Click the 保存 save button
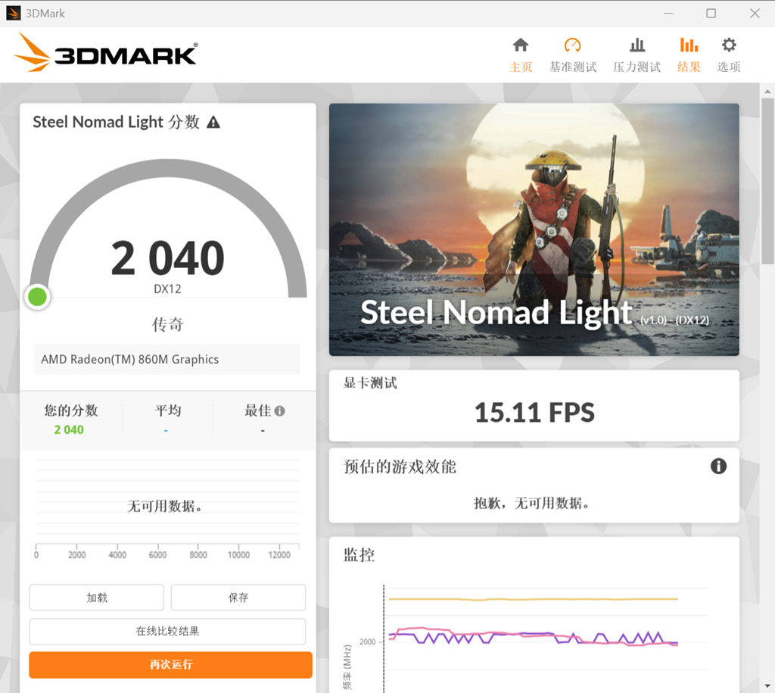 pyautogui.click(x=238, y=598)
